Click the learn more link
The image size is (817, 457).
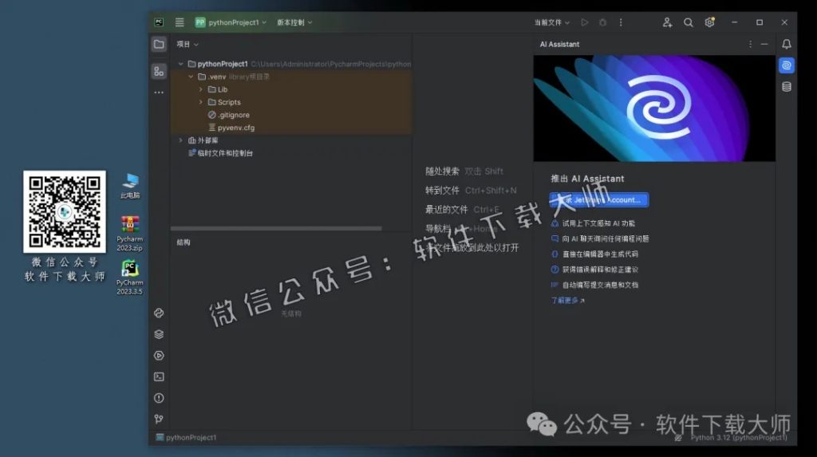(567, 301)
